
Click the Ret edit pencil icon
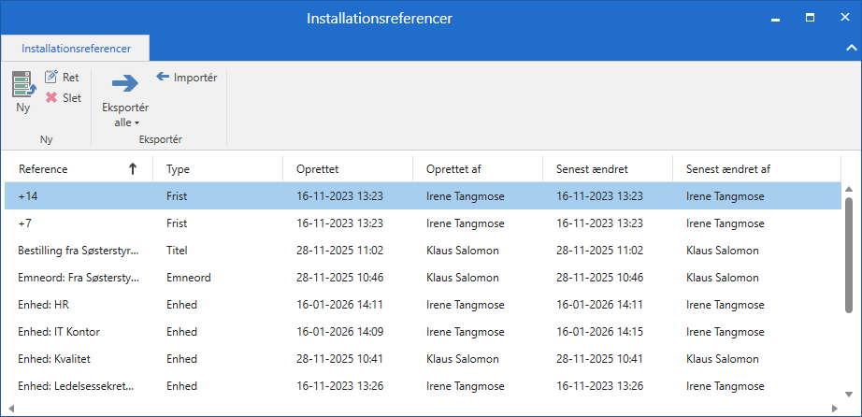pos(51,78)
